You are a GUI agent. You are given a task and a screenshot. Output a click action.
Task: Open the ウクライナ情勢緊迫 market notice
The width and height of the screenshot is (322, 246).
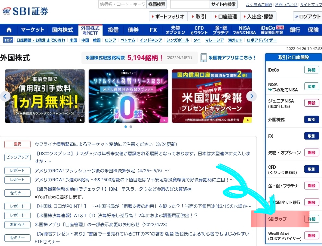click(106, 144)
